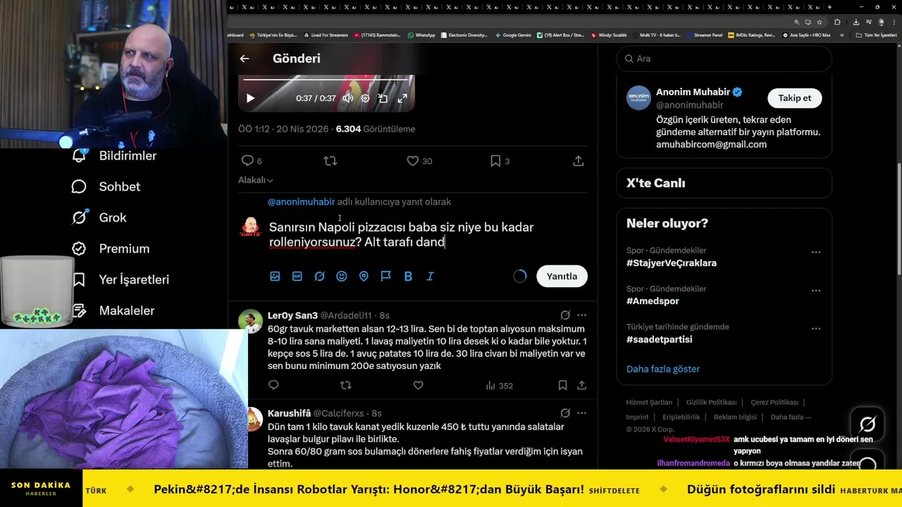This screenshot has height=507, width=902.
Task: Open replies on the post with 6 comments
Action: click(252, 161)
